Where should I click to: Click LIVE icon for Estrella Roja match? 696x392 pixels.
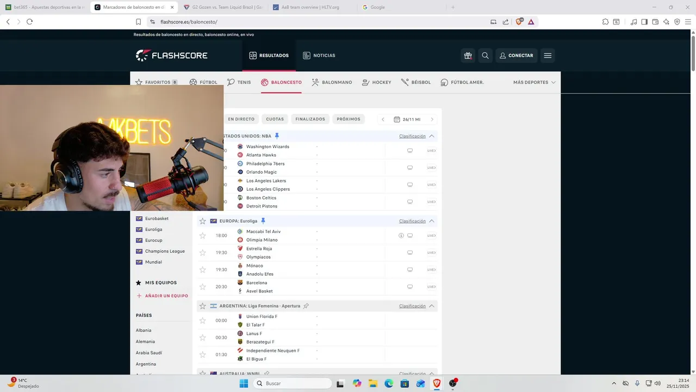(431, 253)
